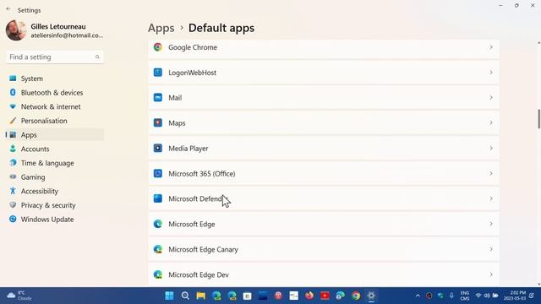Viewport: 541px width, 304px height.
Task: Go back with the Settings back arrow
Action: (x=8, y=9)
